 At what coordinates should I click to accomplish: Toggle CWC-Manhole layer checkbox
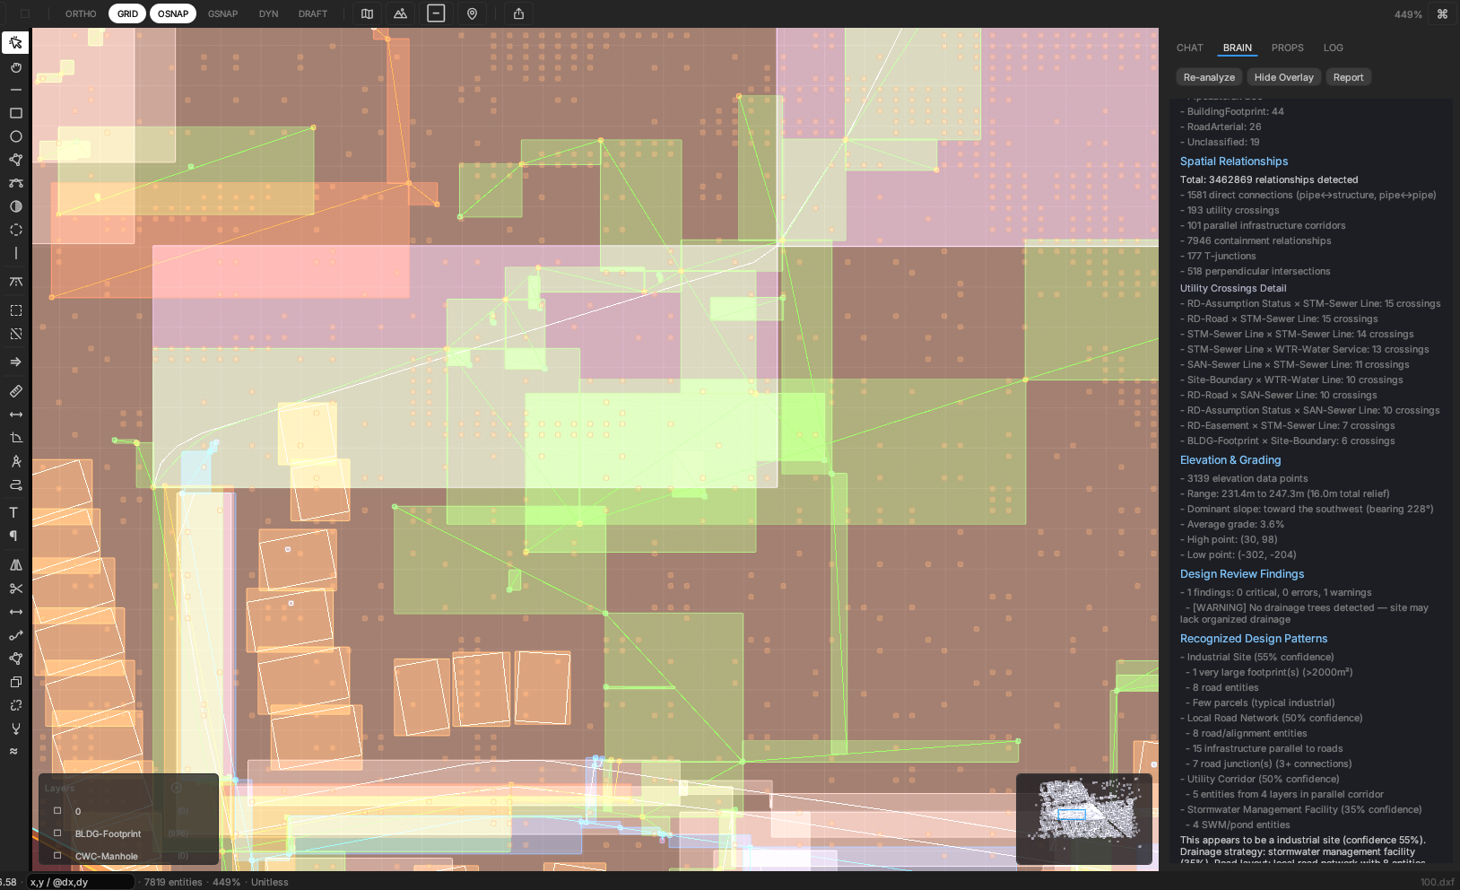click(x=57, y=856)
